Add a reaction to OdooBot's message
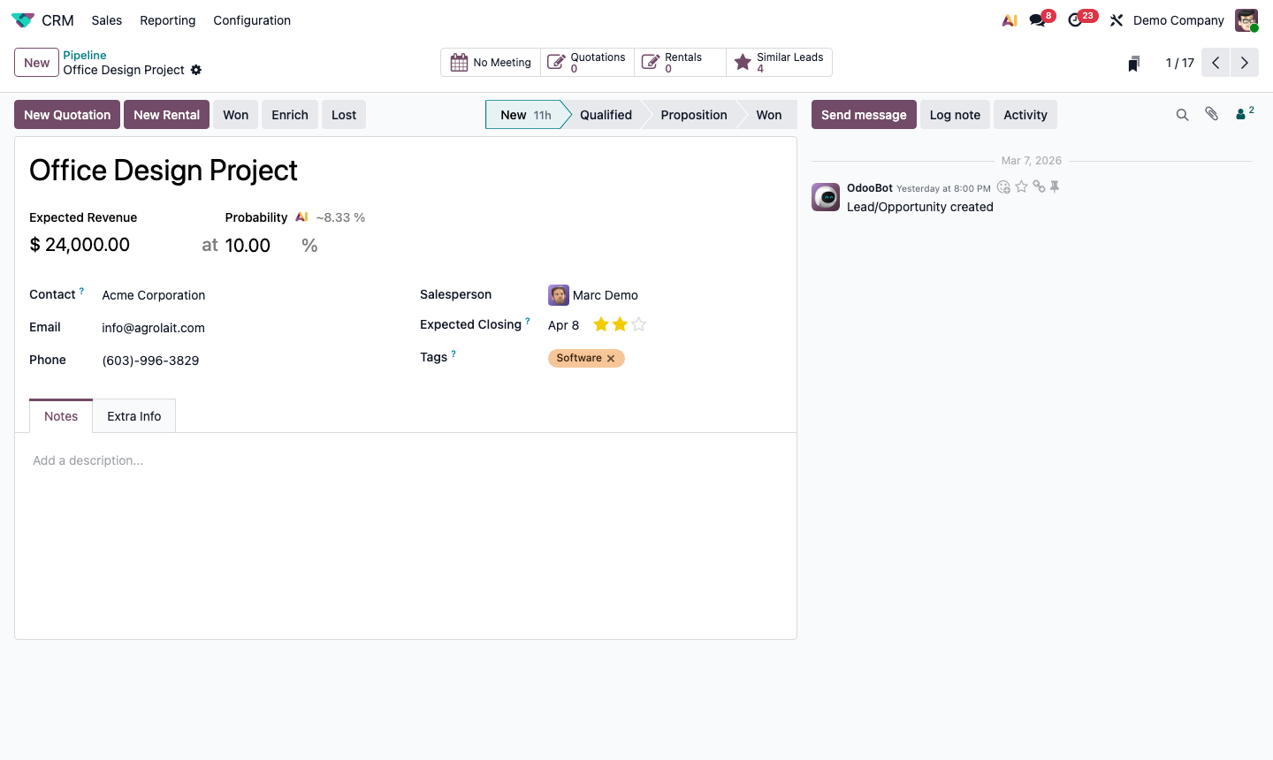The image size is (1273, 760). pyautogui.click(x=1003, y=186)
